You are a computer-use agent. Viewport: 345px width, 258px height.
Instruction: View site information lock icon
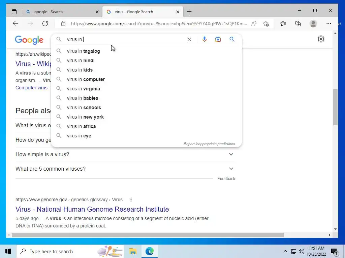[63, 24]
